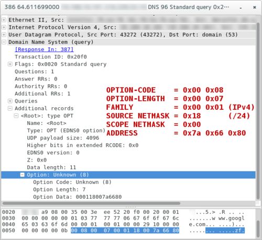The image size is (262, 240).
Task: Minimize the packet details window
Action: point(241,8)
